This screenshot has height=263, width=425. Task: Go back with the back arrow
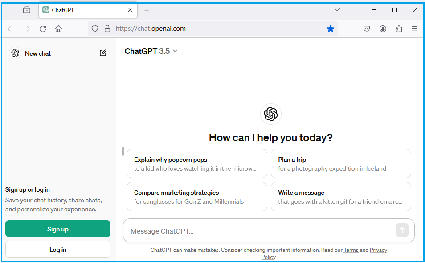pos(11,29)
